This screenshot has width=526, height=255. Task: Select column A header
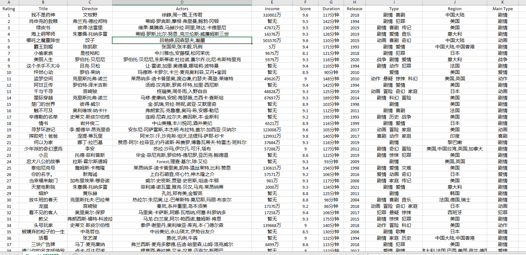[9, 2]
